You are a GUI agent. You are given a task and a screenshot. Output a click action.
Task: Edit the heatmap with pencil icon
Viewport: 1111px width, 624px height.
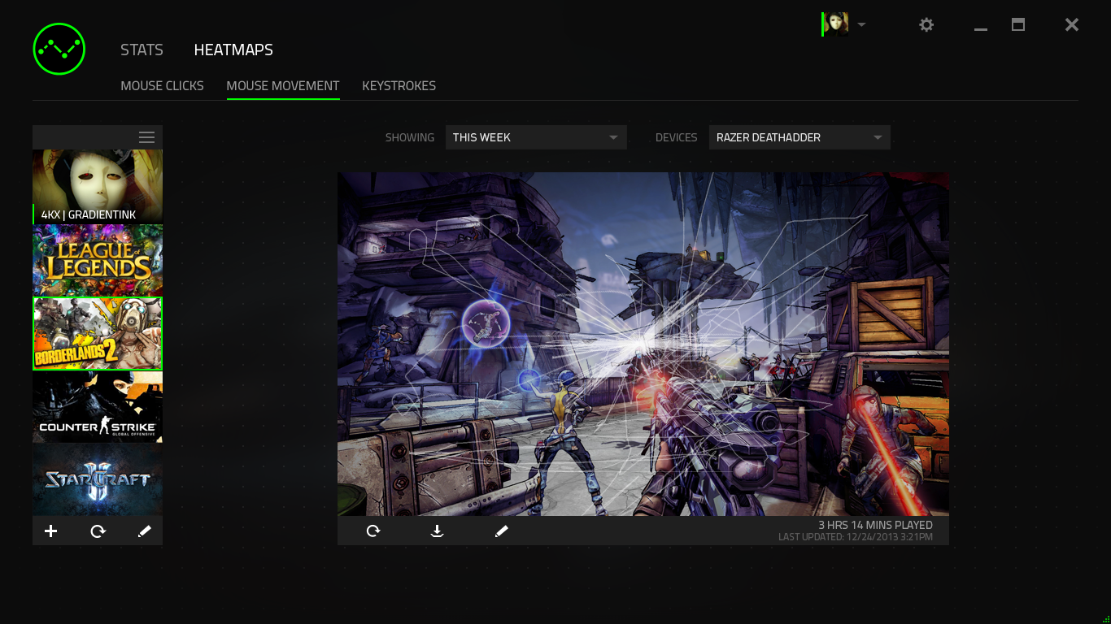tap(501, 531)
